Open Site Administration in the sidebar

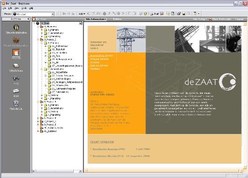coord(16,29)
